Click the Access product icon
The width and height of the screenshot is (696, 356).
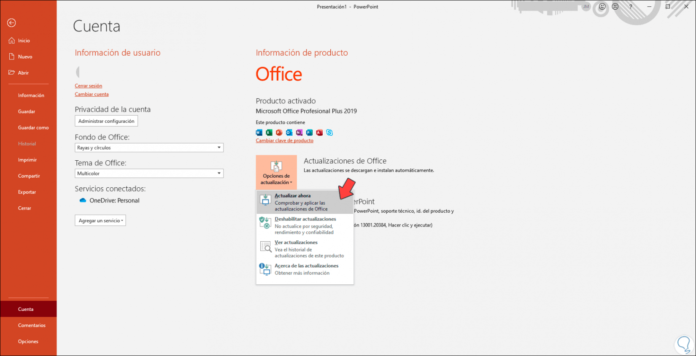point(320,132)
